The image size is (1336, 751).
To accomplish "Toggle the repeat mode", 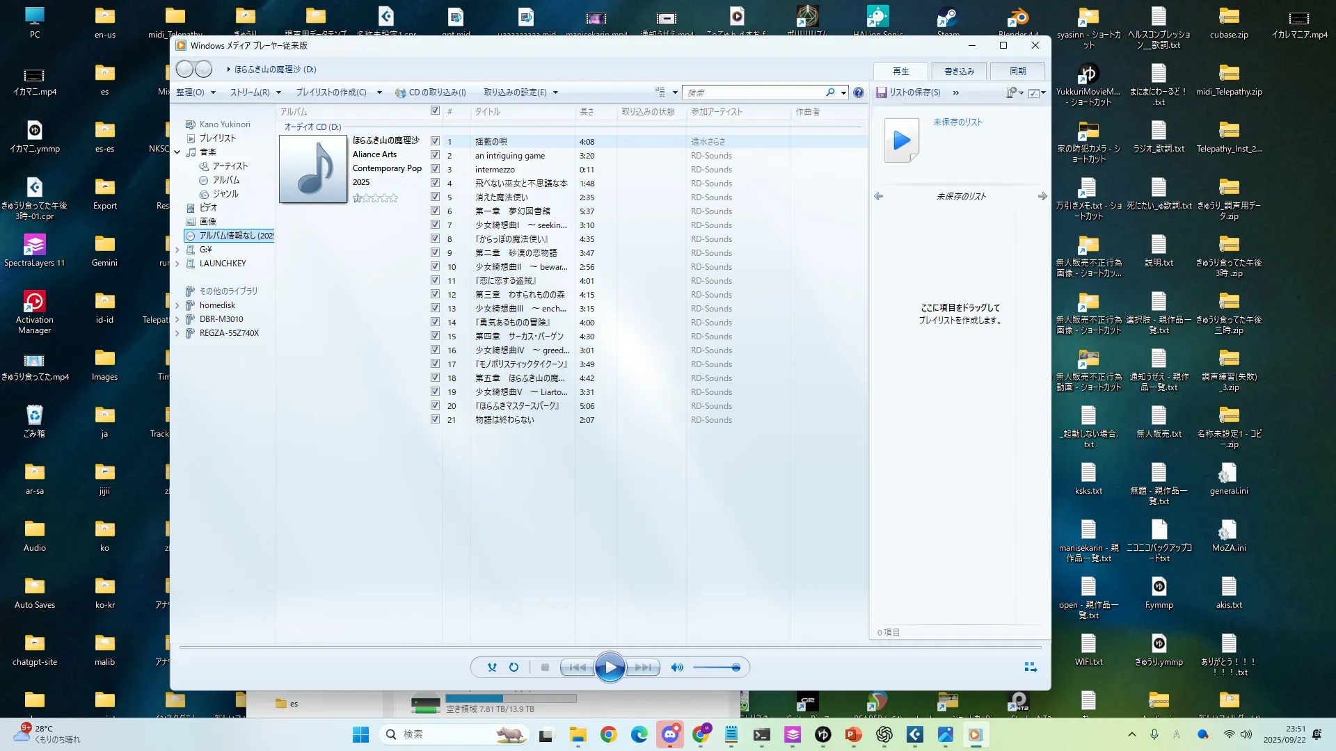I will point(514,668).
